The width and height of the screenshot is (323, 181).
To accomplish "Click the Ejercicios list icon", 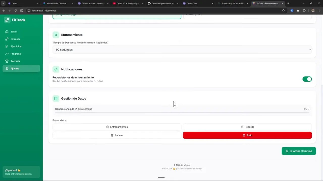I will 7,46.
